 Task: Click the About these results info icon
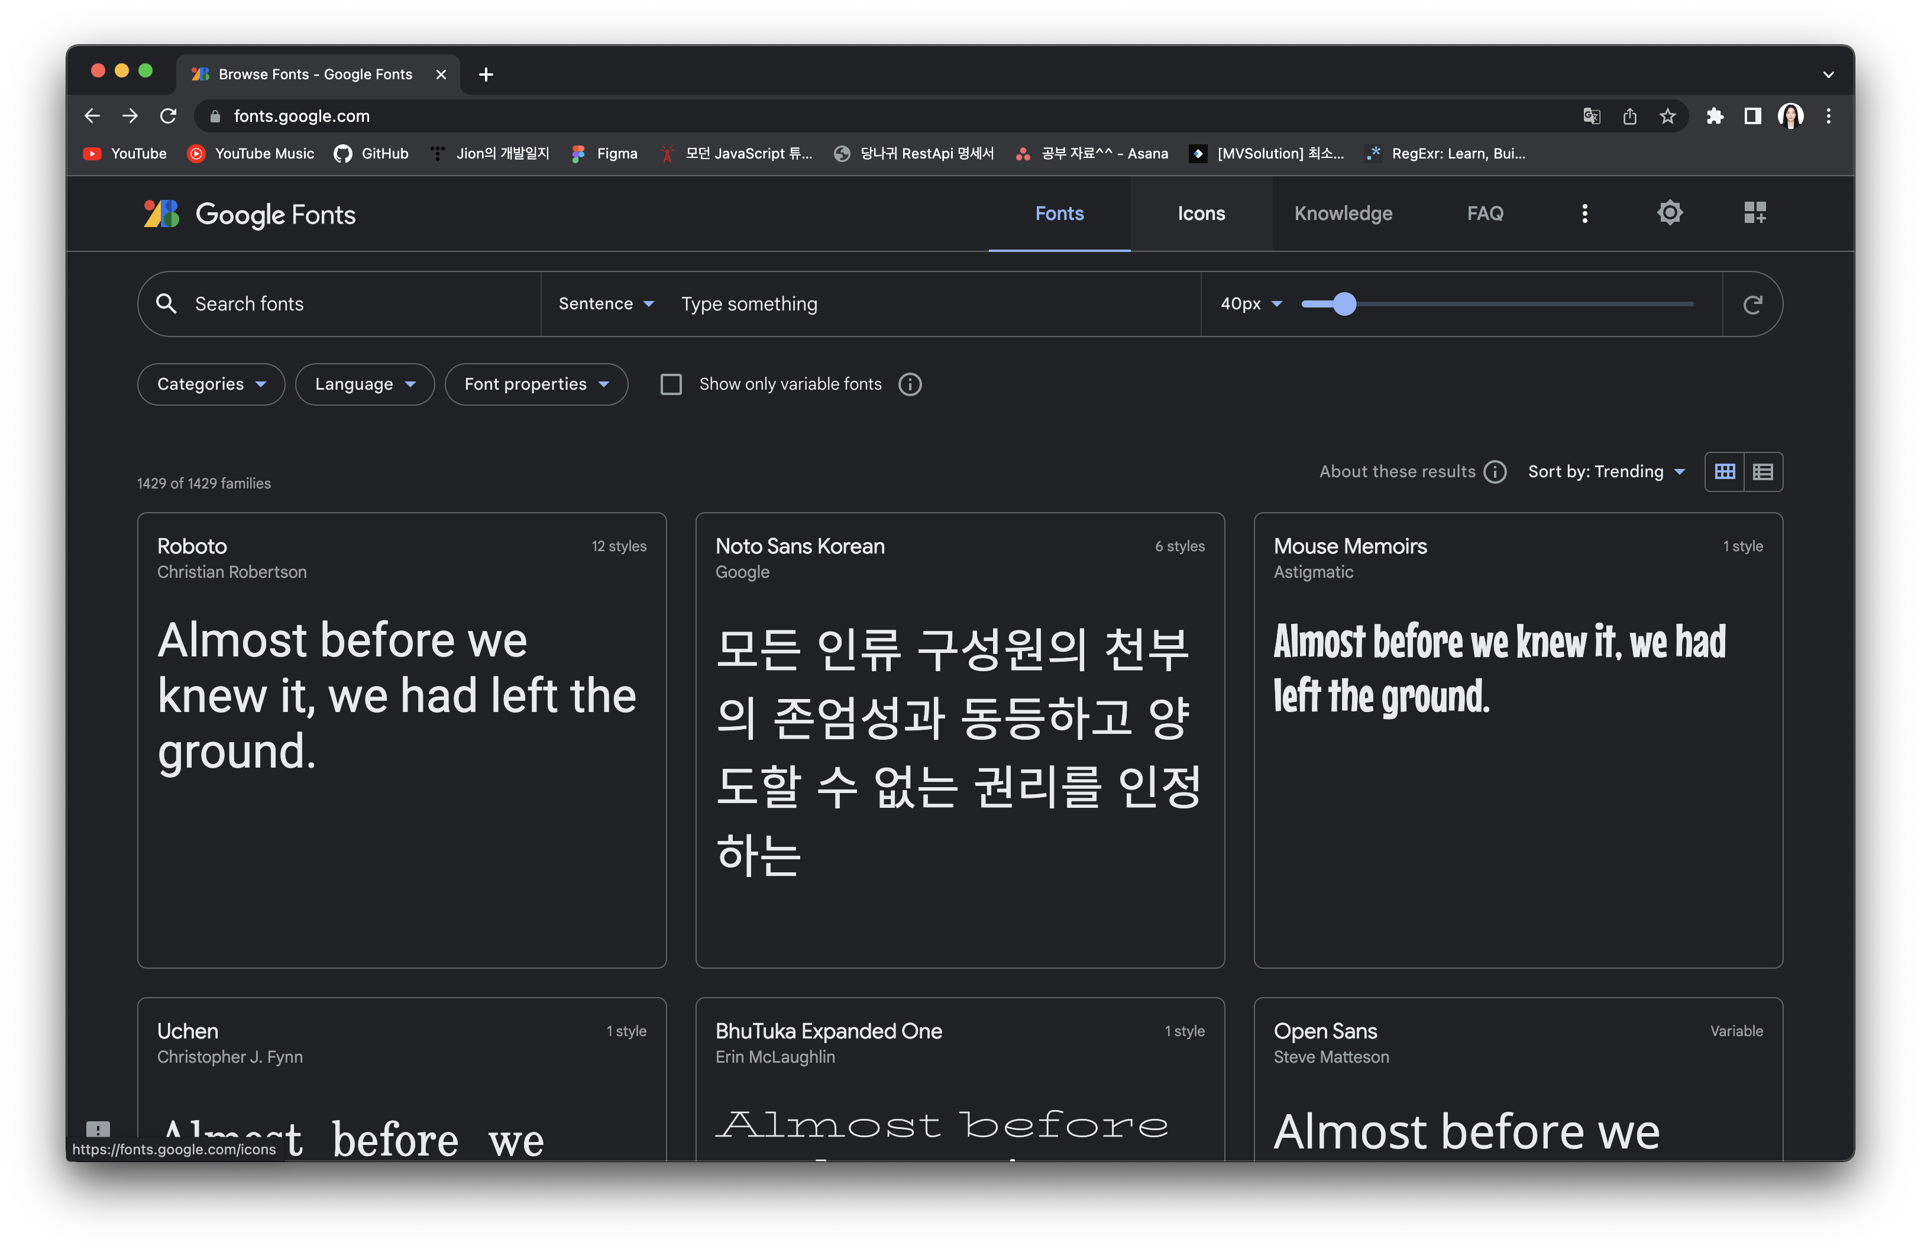pos(1495,471)
